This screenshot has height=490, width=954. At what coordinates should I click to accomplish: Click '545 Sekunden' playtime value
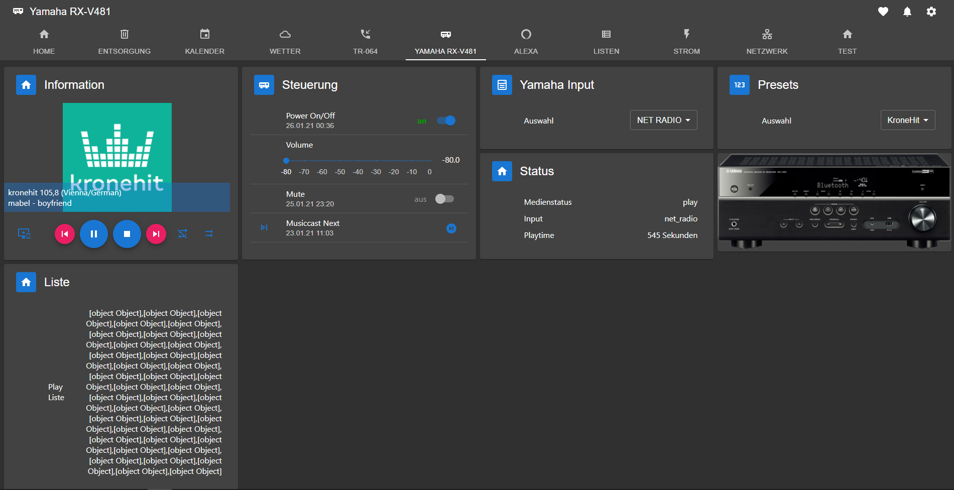point(672,235)
